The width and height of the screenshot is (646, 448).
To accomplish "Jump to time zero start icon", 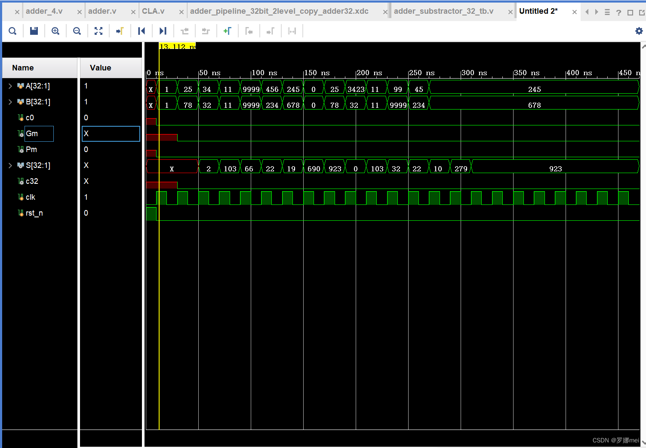I will pos(142,31).
